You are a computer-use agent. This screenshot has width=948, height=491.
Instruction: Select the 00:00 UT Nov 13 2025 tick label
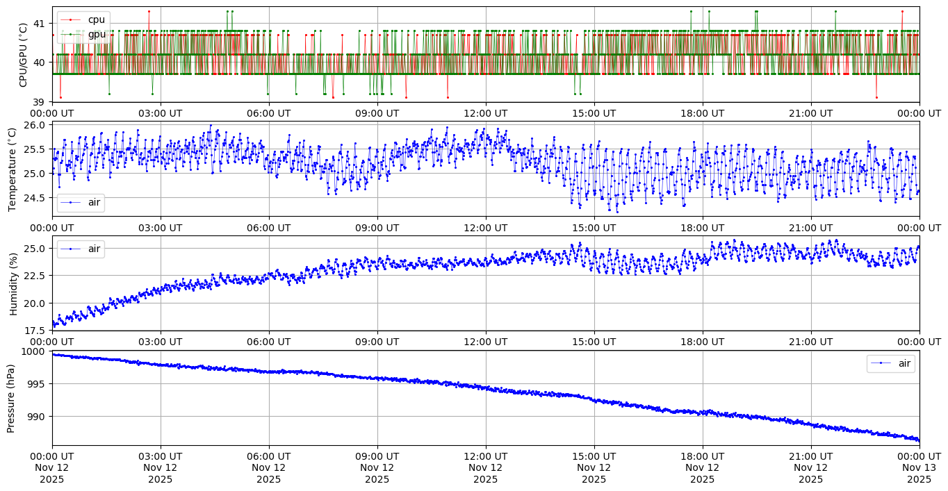pyautogui.click(x=919, y=467)
